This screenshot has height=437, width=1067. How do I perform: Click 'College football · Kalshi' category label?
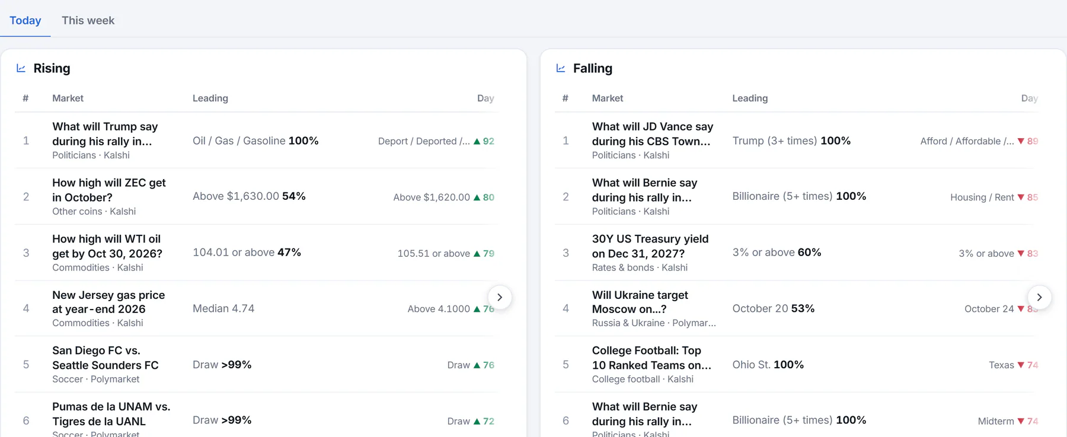[x=643, y=379]
